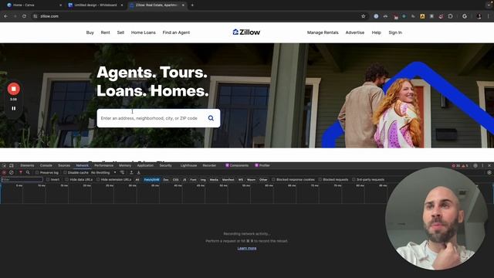The width and height of the screenshot is (494, 278).
Task: Open network search magnifier in DevTools
Action: pos(28,173)
